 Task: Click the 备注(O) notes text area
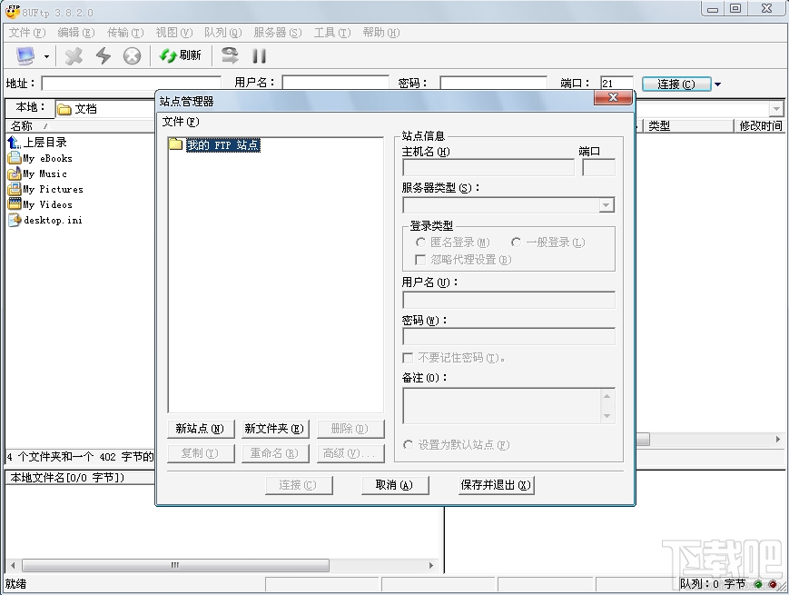point(502,406)
